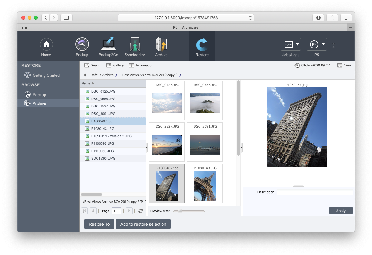Click the refresh icon beside page navigation
Viewport: 372px width, 255px height.
(140, 211)
